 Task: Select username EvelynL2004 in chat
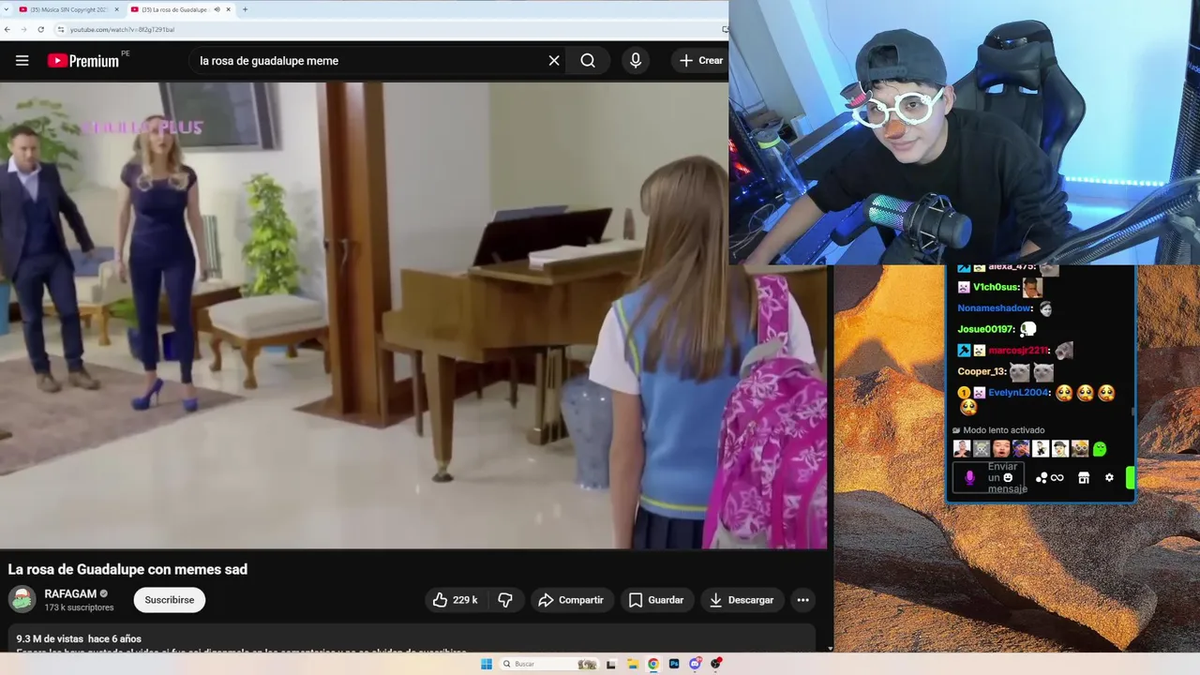tap(1018, 393)
